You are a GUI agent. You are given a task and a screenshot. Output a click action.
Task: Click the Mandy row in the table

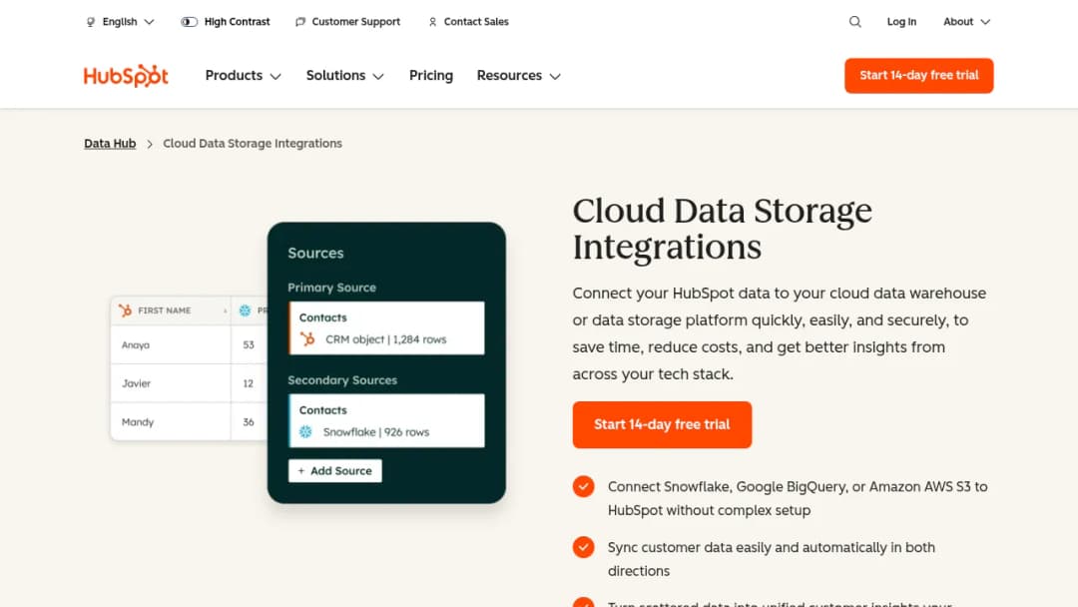click(x=189, y=422)
